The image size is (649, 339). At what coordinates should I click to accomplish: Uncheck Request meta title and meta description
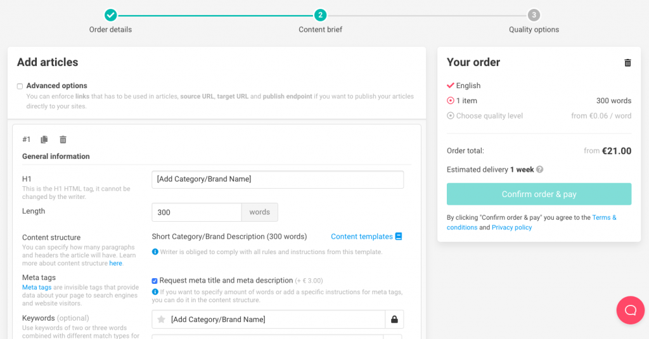coord(155,281)
